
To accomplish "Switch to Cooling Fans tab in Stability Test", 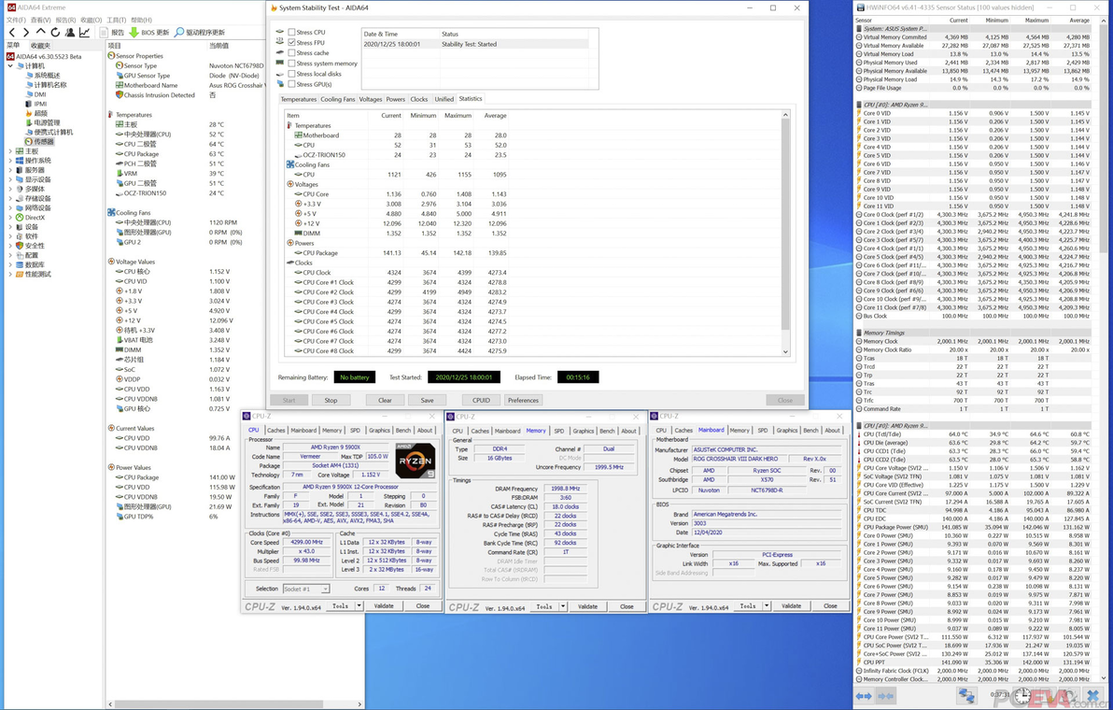I will point(337,99).
